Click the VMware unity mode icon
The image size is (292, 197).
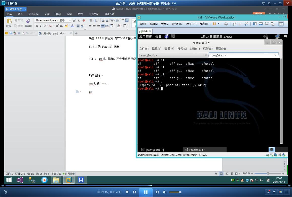pos(273,24)
